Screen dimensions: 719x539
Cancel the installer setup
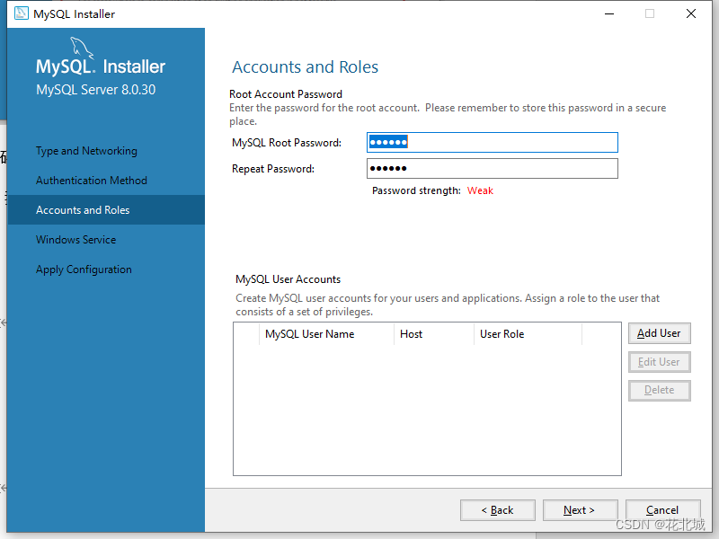[662, 510]
